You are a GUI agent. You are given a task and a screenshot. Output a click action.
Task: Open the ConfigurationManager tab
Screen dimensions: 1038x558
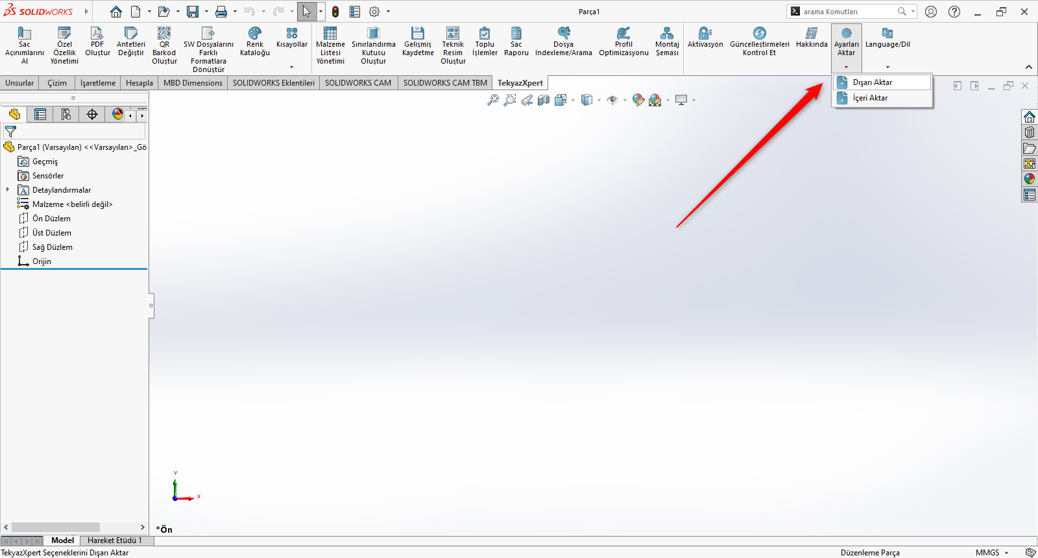[66, 115]
